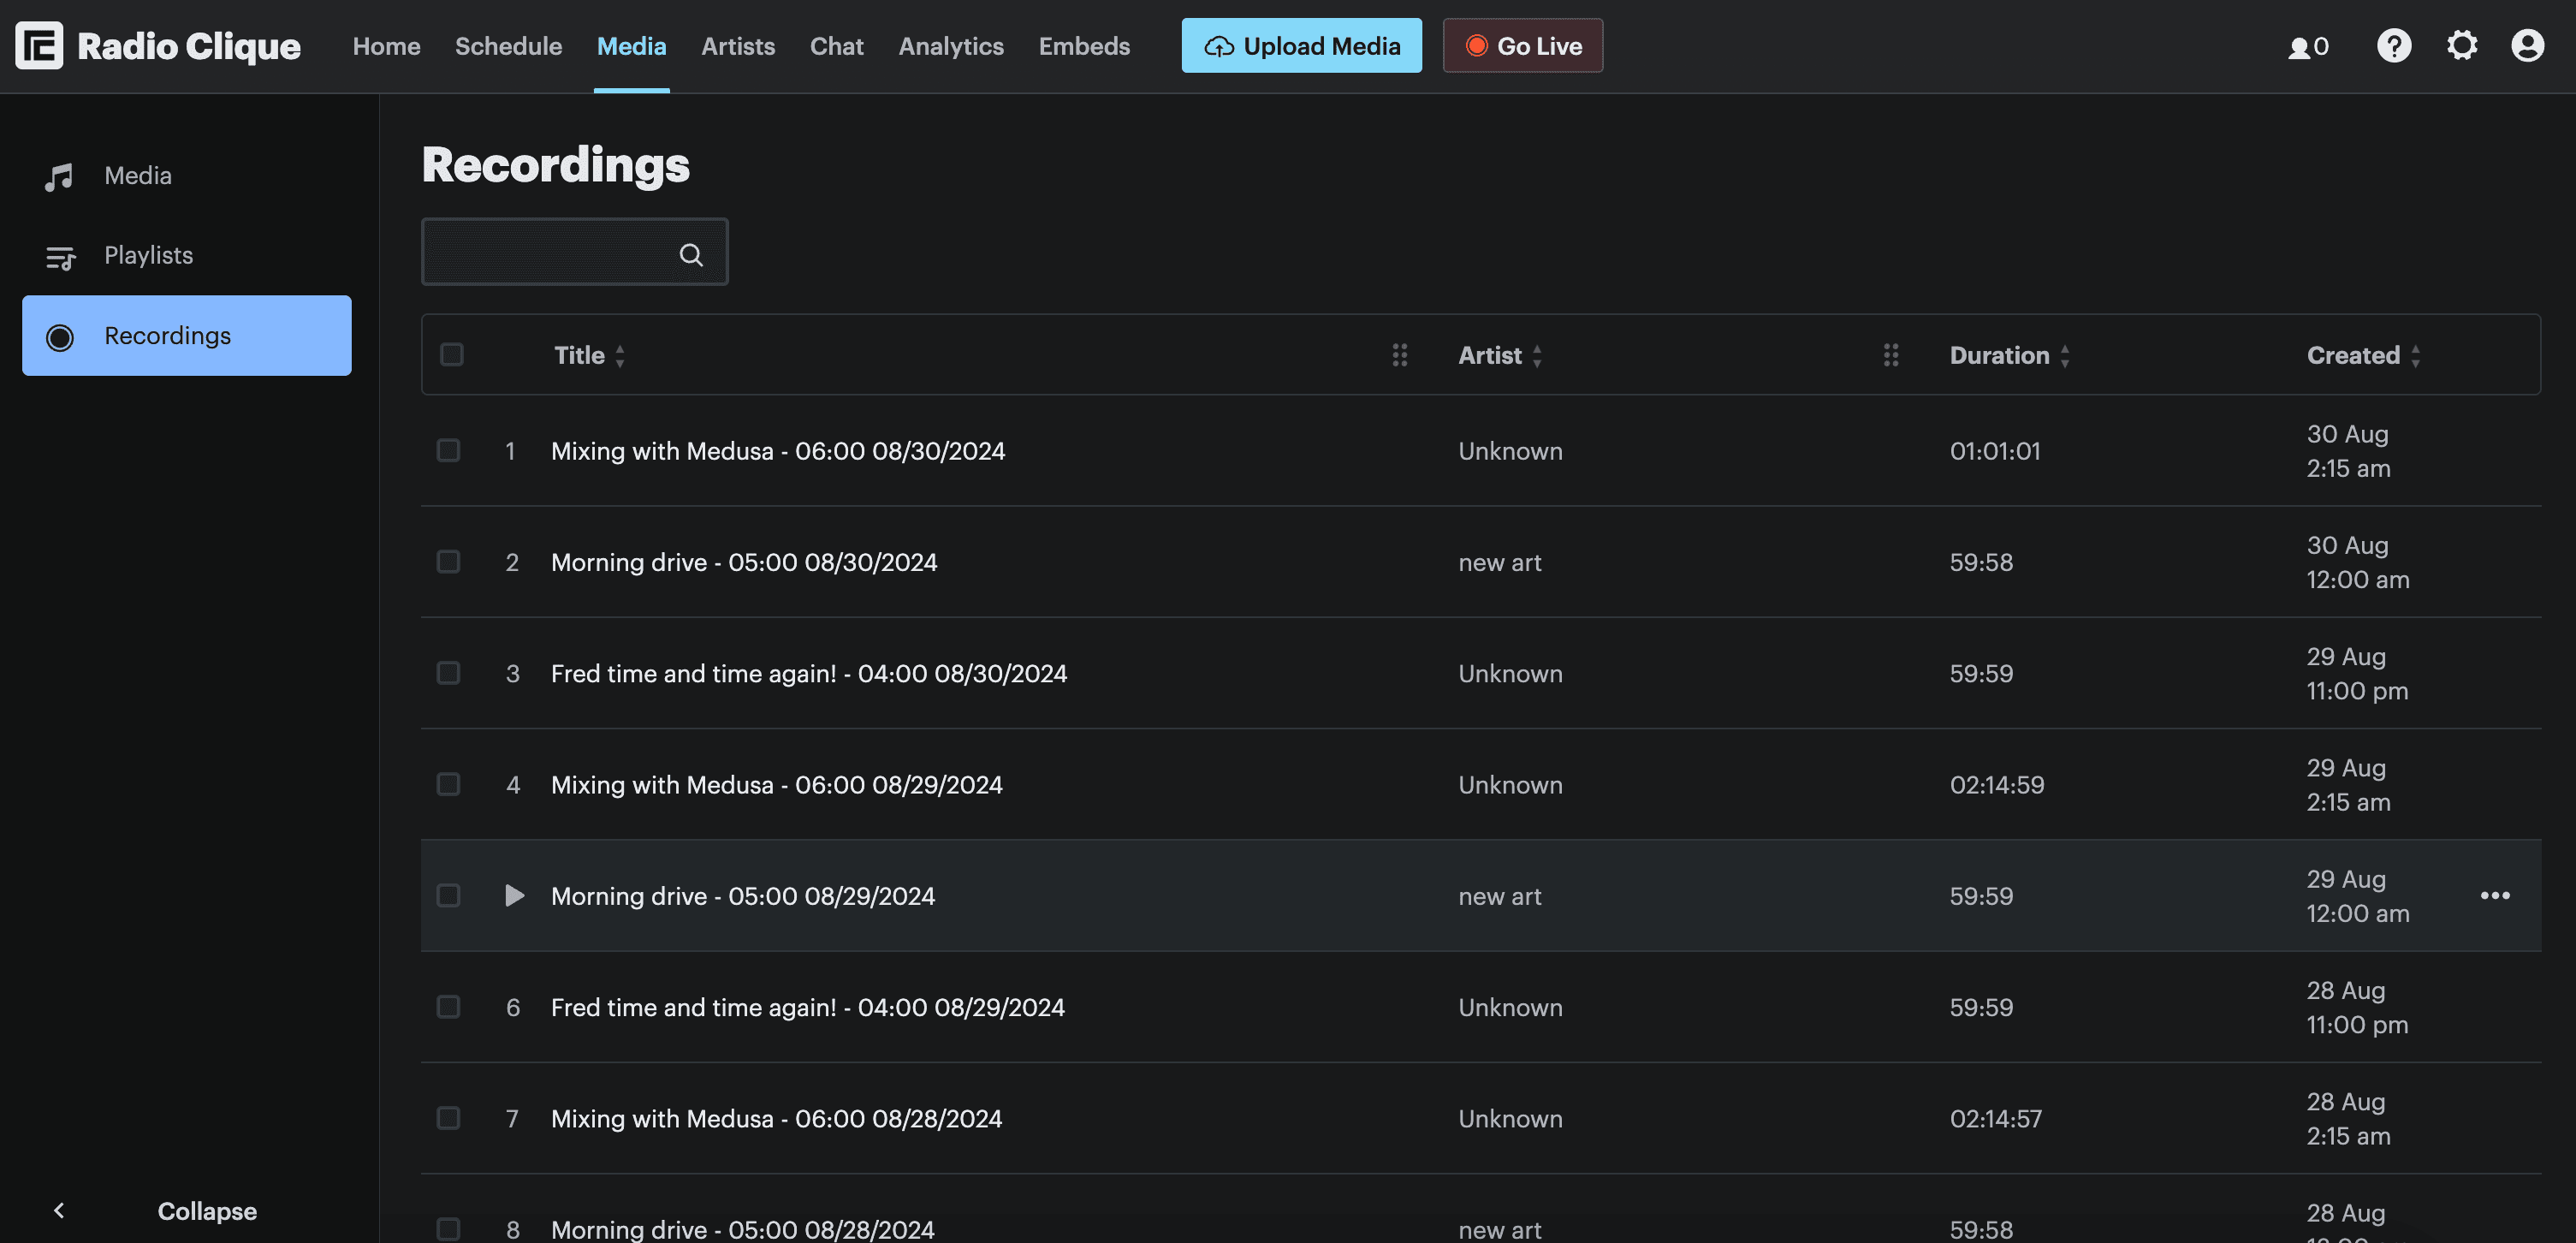2576x1243 pixels.
Task: Open the user account profile icon
Action: [x=2527, y=45]
